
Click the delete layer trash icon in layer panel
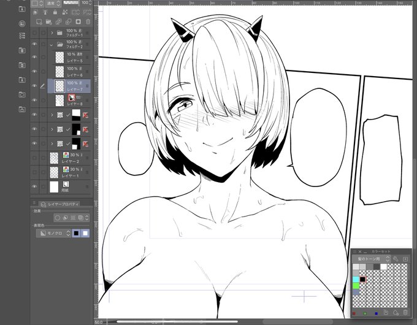pos(88,21)
